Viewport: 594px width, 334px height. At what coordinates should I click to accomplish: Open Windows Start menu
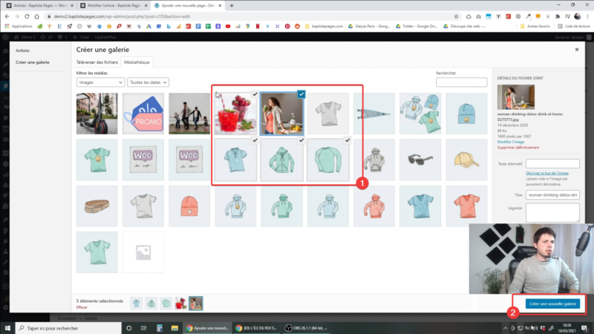click(7, 328)
